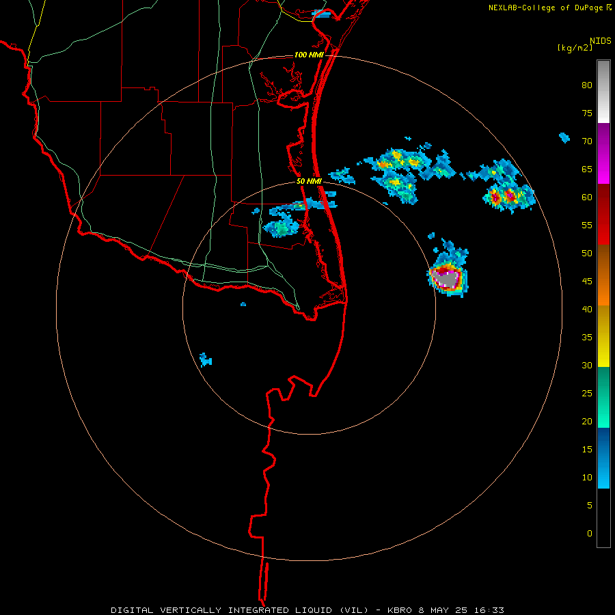Pick the yellow segment of color bar
The image size is (615, 615).
[x=603, y=336]
